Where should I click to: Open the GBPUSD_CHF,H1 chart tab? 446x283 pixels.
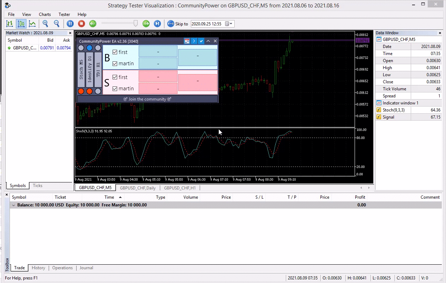point(180,188)
